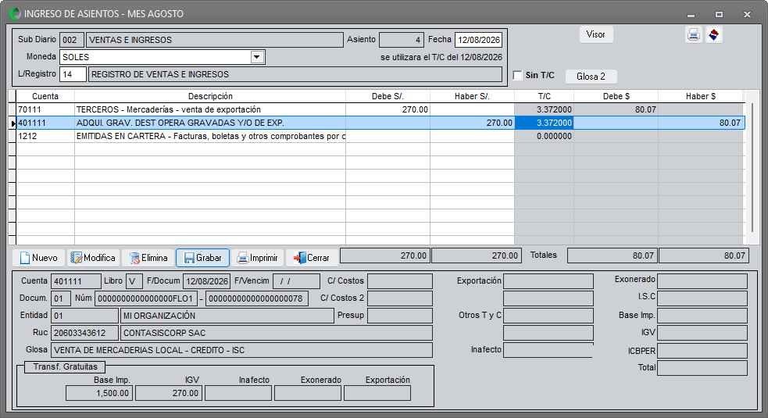The height and width of the screenshot is (418, 768).
Task: Click the Sub Diario code field 002
Action: click(x=72, y=40)
